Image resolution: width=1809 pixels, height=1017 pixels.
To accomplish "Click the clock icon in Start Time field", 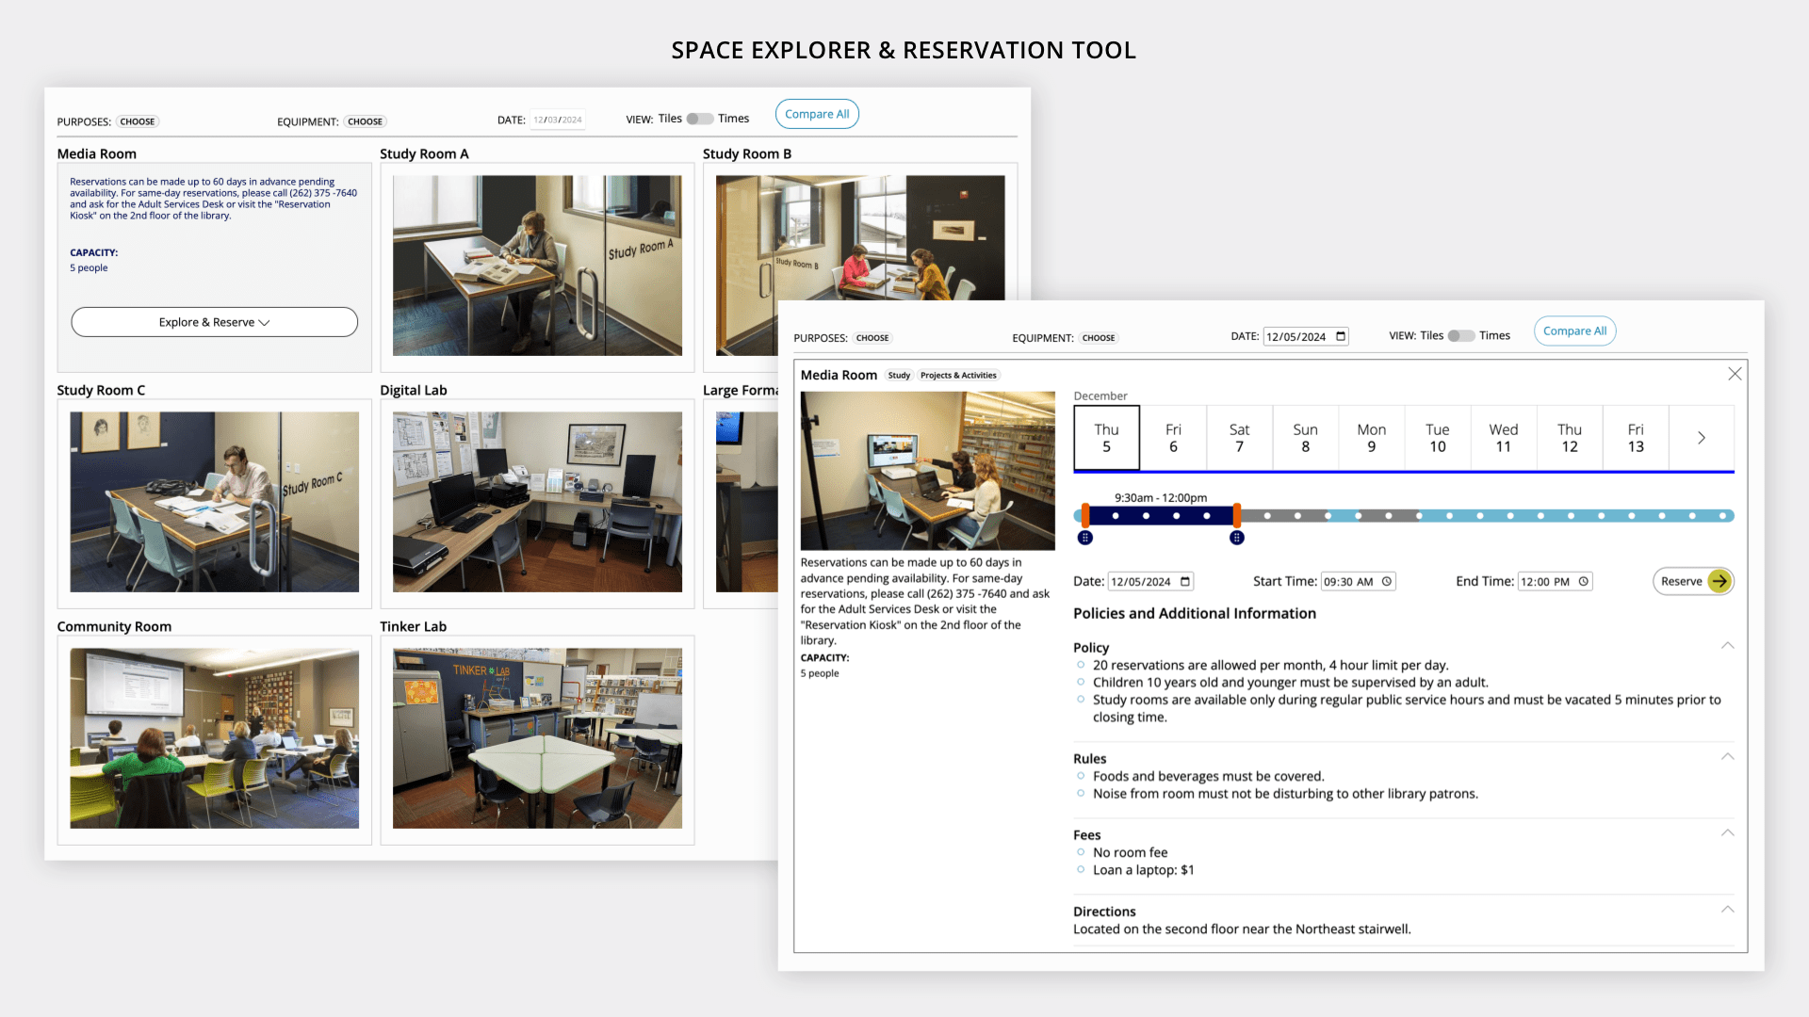I will (x=1387, y=582).
